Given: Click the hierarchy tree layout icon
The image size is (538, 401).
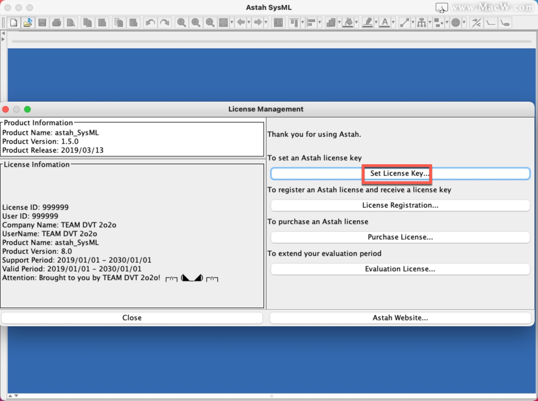Looking at the screenshot, I should (421, 22).
